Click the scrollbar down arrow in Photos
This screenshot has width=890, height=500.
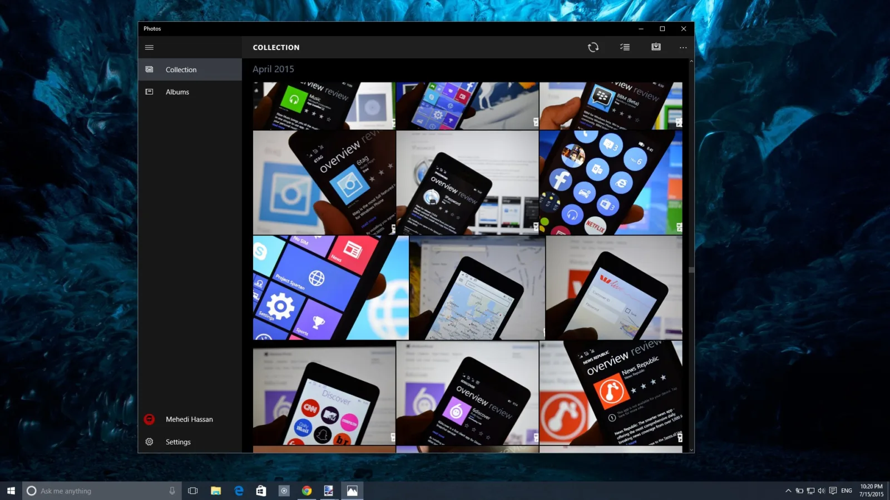(691, 450)
